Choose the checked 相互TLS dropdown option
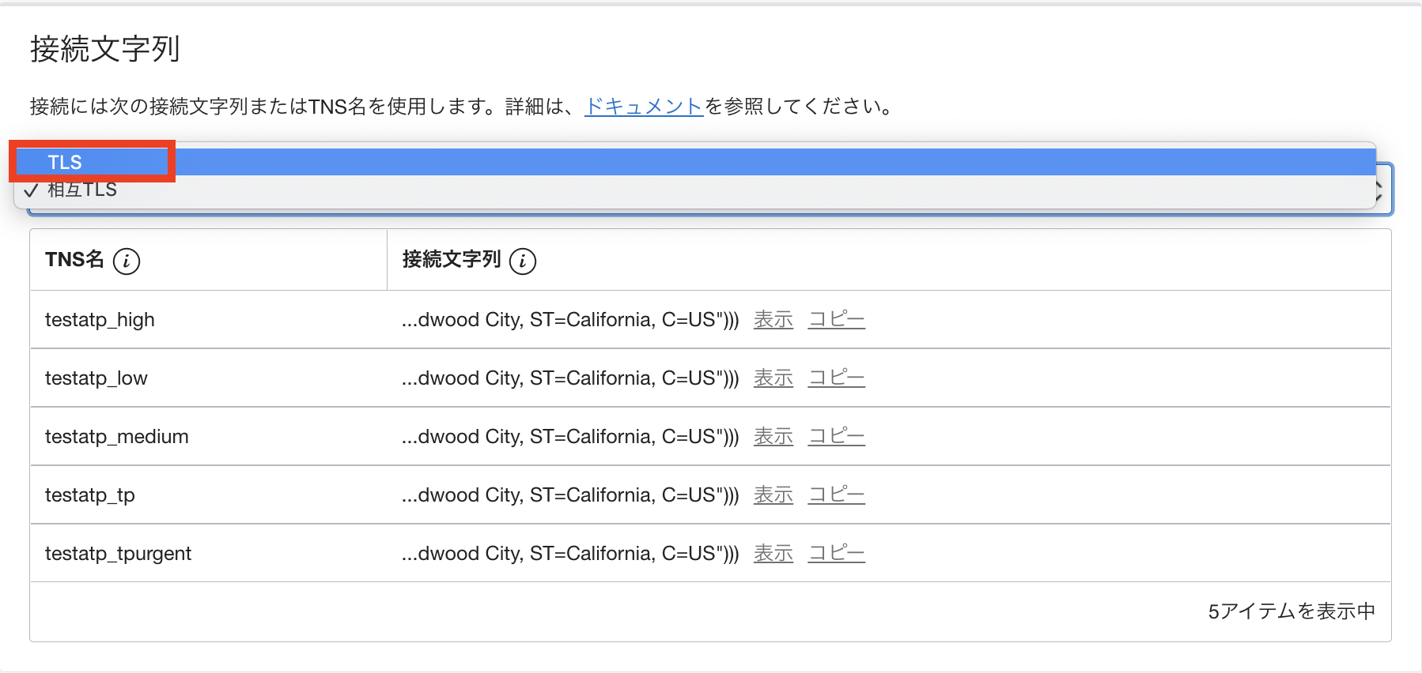This screenshot has width=1422, height=673. [694, 190]
